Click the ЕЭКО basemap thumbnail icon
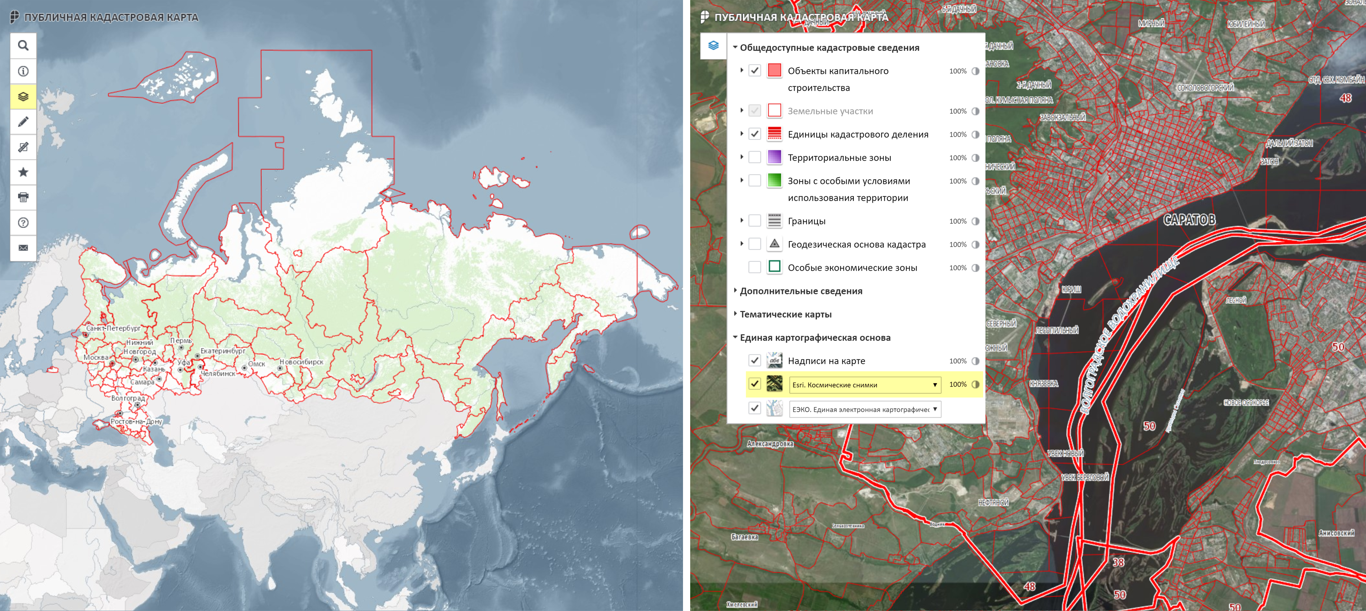The height and width of the screenshot is (611, 1366). point(775,408)
